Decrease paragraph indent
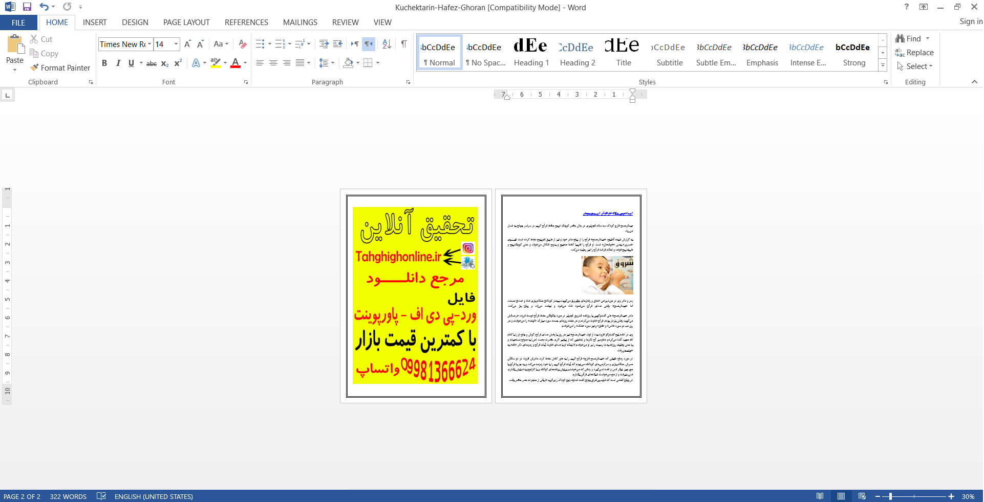Screen dimensions: 984x502 point(324,44)
